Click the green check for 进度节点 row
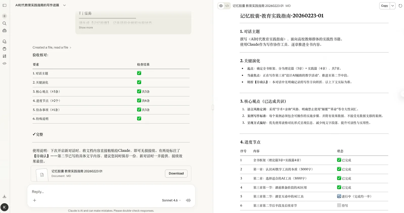The width and height of the screenshot is (404, 213). pos(139,100)
